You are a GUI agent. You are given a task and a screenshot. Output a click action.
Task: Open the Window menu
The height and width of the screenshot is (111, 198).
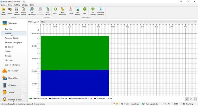25,5
